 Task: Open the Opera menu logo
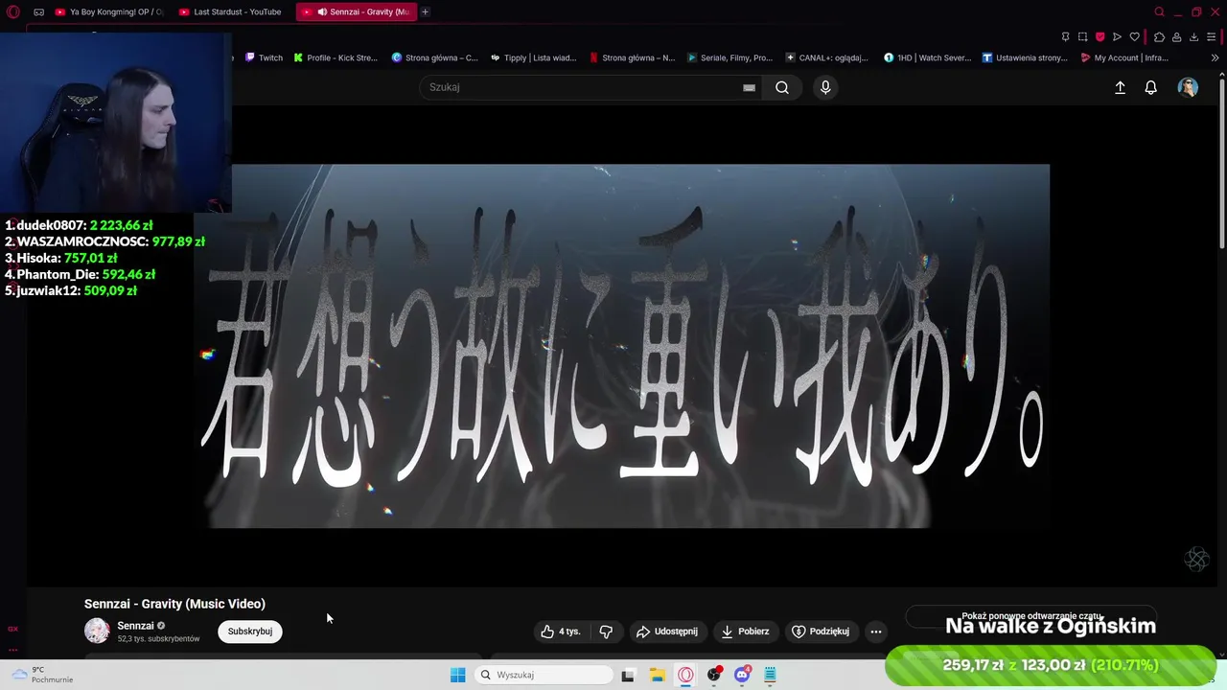[13, 11]
